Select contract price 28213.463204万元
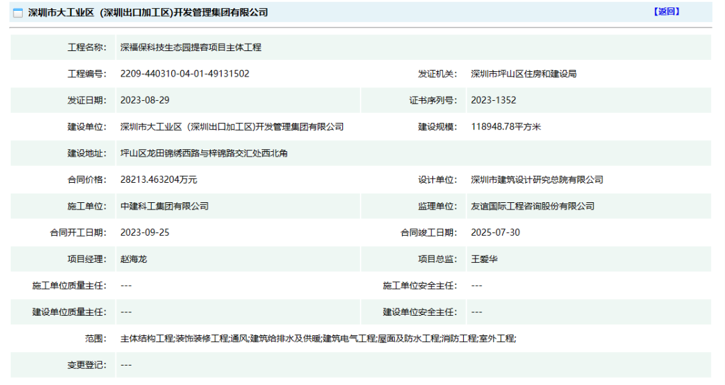This screenshot has height=385, width=725. pos(158,179)
